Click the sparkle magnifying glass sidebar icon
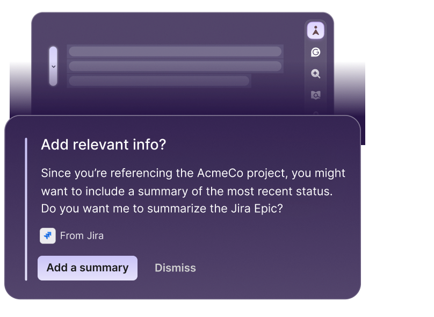Image resolution: width=434 pixels, height=317 pixels. click(x=316, y=74)
